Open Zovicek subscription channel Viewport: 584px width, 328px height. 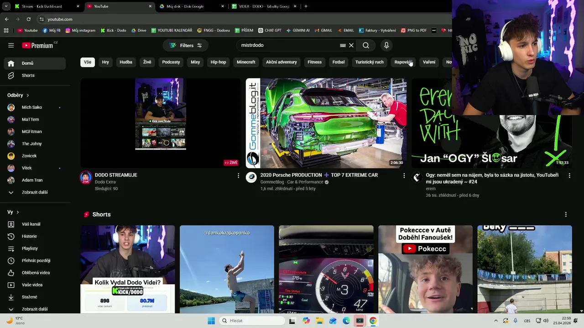[x=35, y=156]
